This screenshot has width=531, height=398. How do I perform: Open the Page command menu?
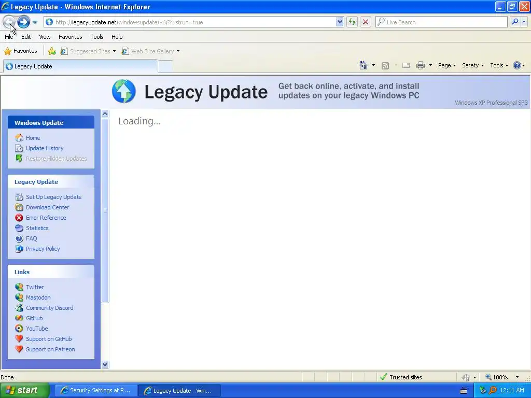click(446, 65)
